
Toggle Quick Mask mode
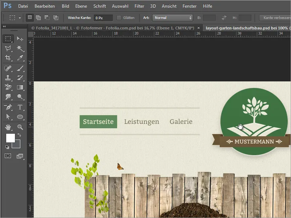(x=8, y=156)
